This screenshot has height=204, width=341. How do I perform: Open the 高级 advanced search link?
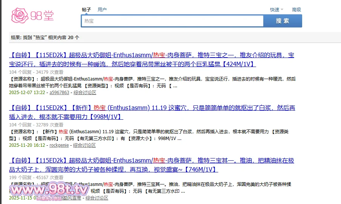296,10
